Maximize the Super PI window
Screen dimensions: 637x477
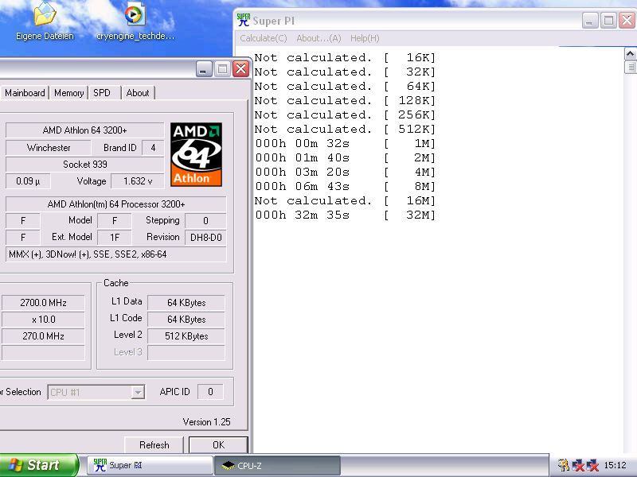608,21
